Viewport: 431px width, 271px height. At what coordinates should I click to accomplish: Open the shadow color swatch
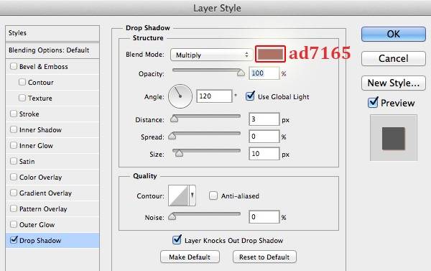coord(270,54)
